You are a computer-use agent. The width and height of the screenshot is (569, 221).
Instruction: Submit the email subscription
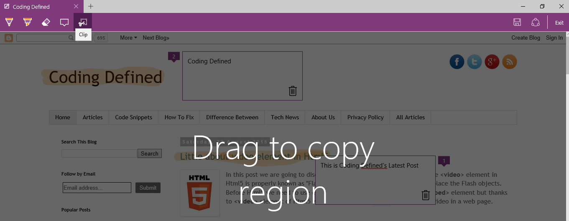[148, 188]
